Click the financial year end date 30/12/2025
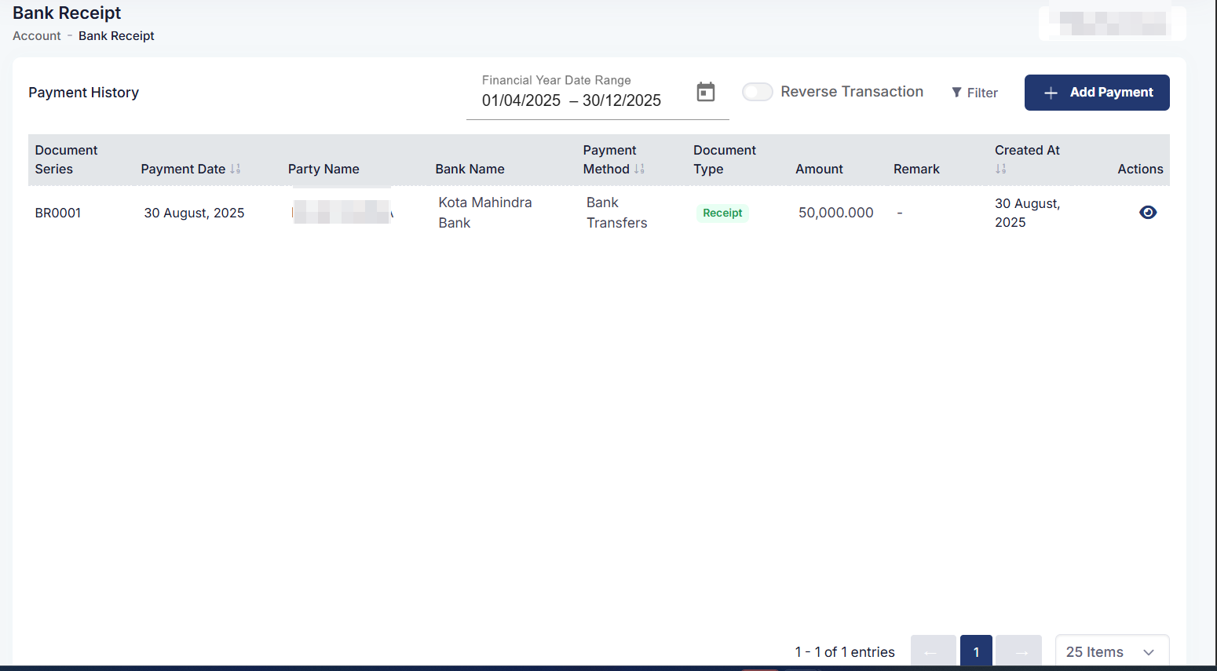The width and height of the screenshot is (1217, 671). [622, 100]
